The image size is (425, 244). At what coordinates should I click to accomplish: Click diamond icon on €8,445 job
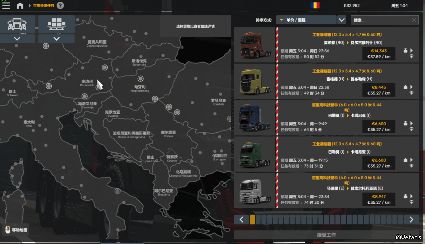point(411,93)
